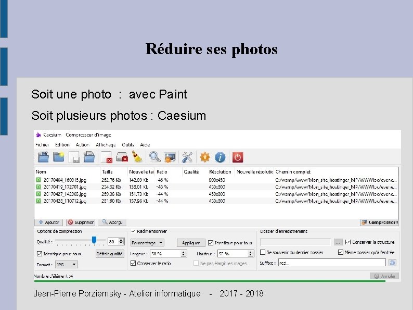Click the Add folder icon with yellow star
Screen dimensions: 413x310
(x=58, y=157)
